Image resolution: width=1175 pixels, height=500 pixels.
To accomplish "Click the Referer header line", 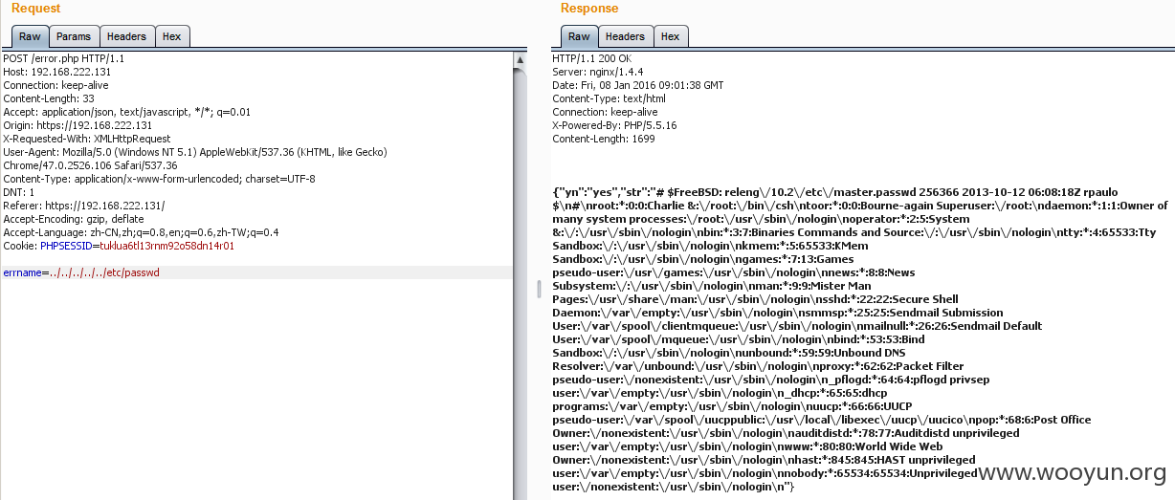I will point(84,206).
